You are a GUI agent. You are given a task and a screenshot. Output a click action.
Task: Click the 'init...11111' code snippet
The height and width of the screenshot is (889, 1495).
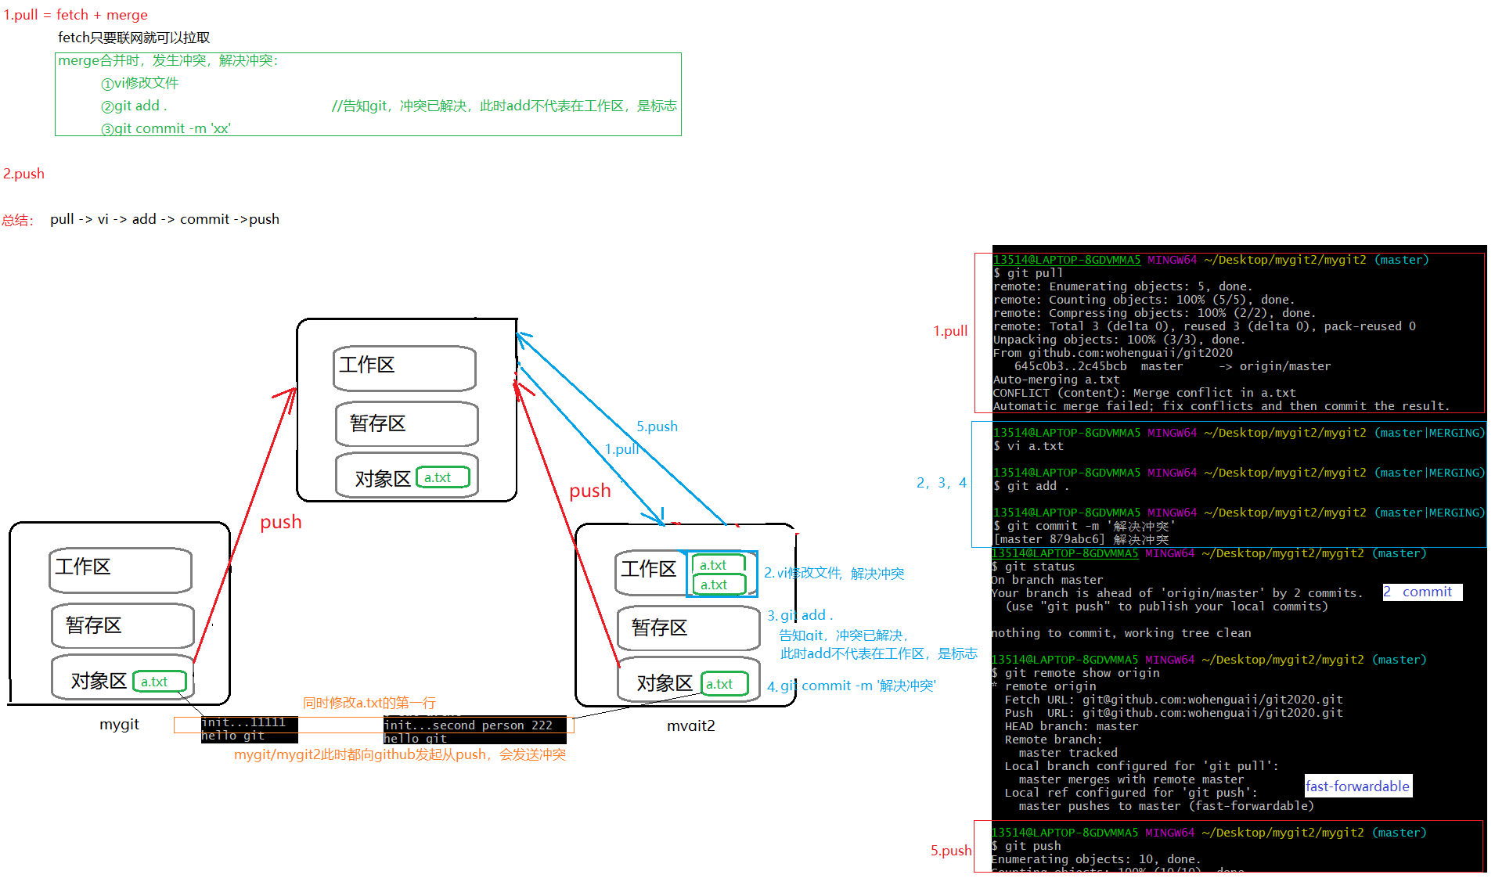(243, 722)
